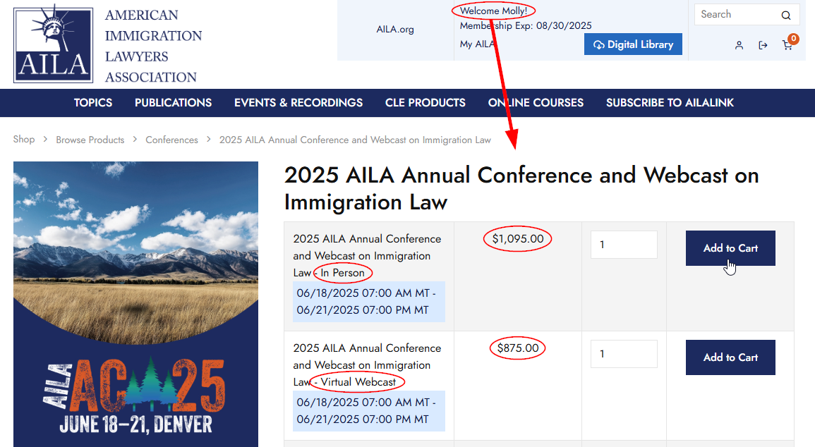This screenshot has height=447, width=815.
Task: Open the Digital Library button
Action: [633, 44]
